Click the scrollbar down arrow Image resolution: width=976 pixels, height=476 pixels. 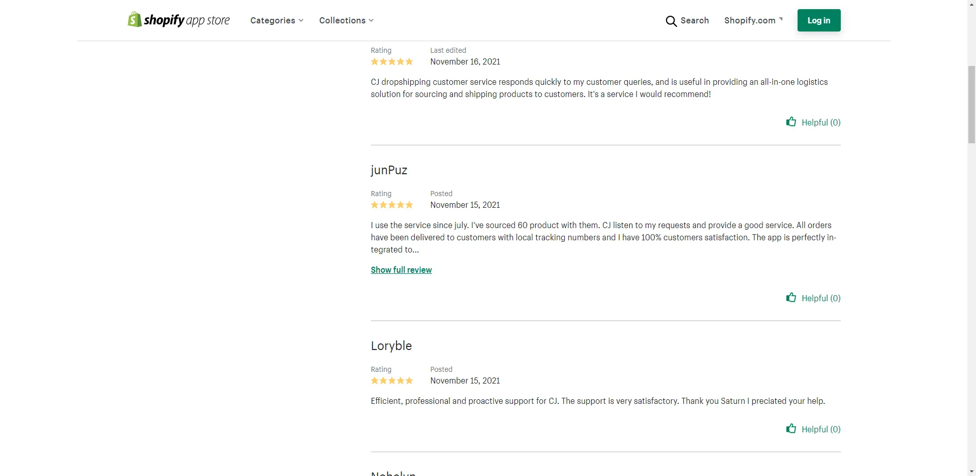coord(971,471)
